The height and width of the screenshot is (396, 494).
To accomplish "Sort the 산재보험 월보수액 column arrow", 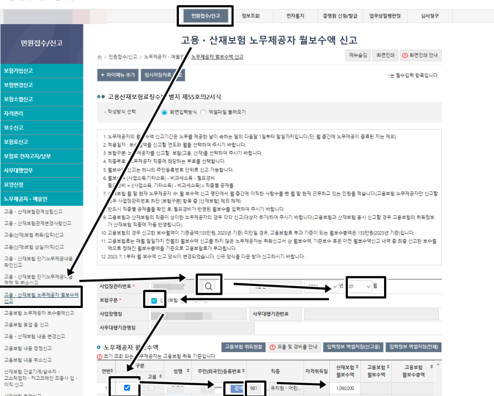I will click(358, 366).
